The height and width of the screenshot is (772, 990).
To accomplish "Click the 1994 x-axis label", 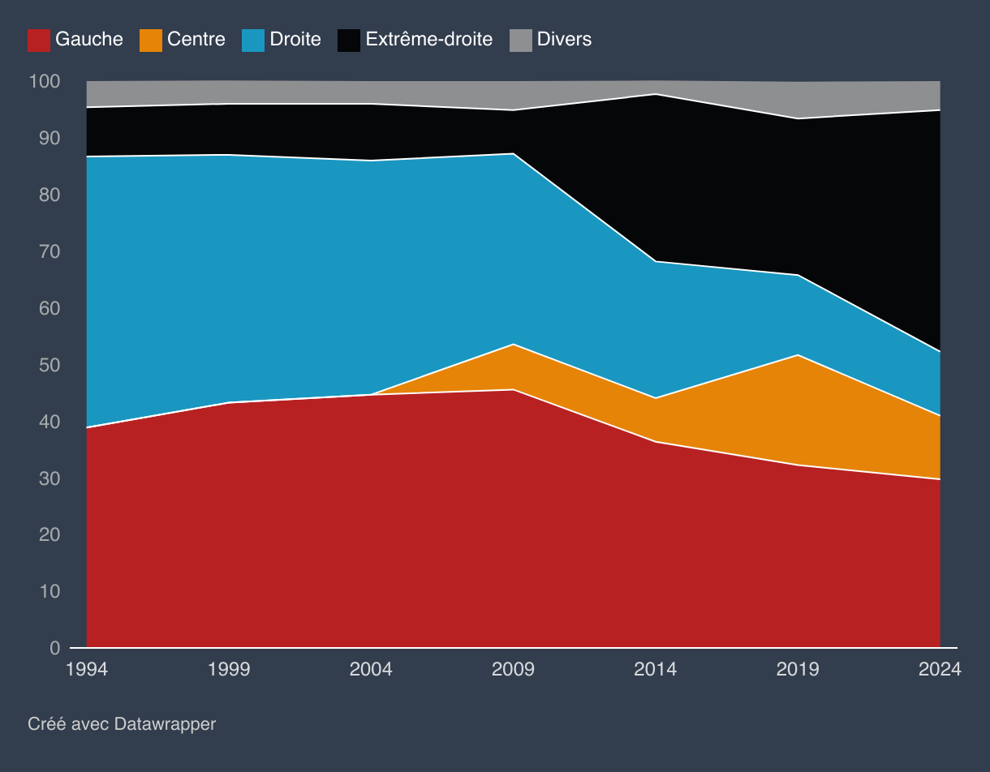I will point(86,669).
